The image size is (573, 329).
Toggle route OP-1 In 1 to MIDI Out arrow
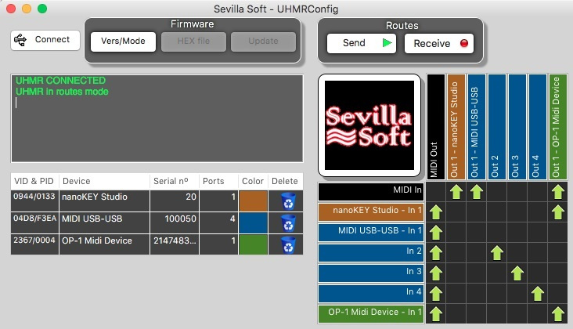435,314
